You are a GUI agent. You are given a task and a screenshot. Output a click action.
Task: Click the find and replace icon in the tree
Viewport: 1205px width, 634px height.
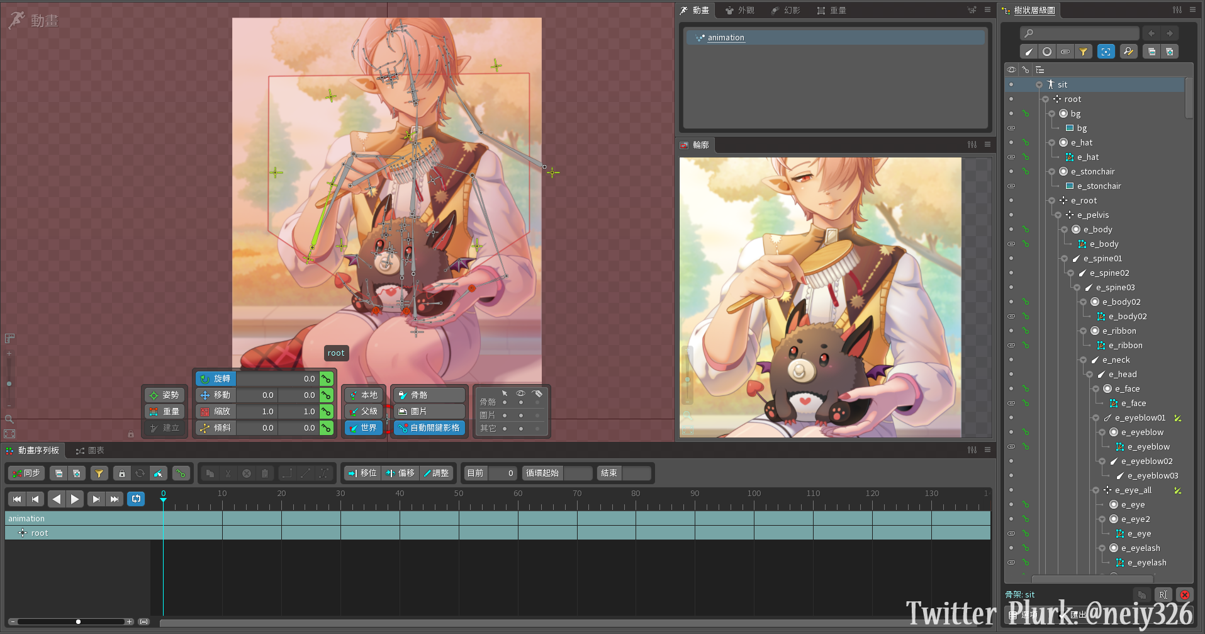[1128, 52]
